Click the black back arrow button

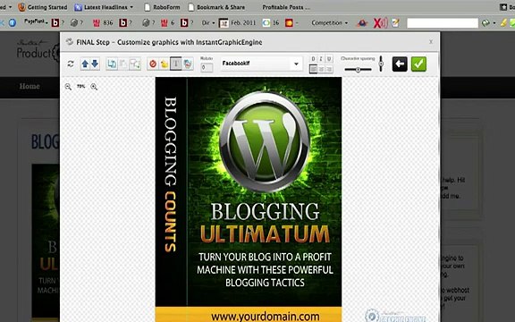coord(400,64)
